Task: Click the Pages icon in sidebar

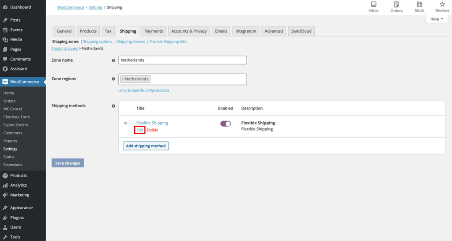Action: coord(5,49)
